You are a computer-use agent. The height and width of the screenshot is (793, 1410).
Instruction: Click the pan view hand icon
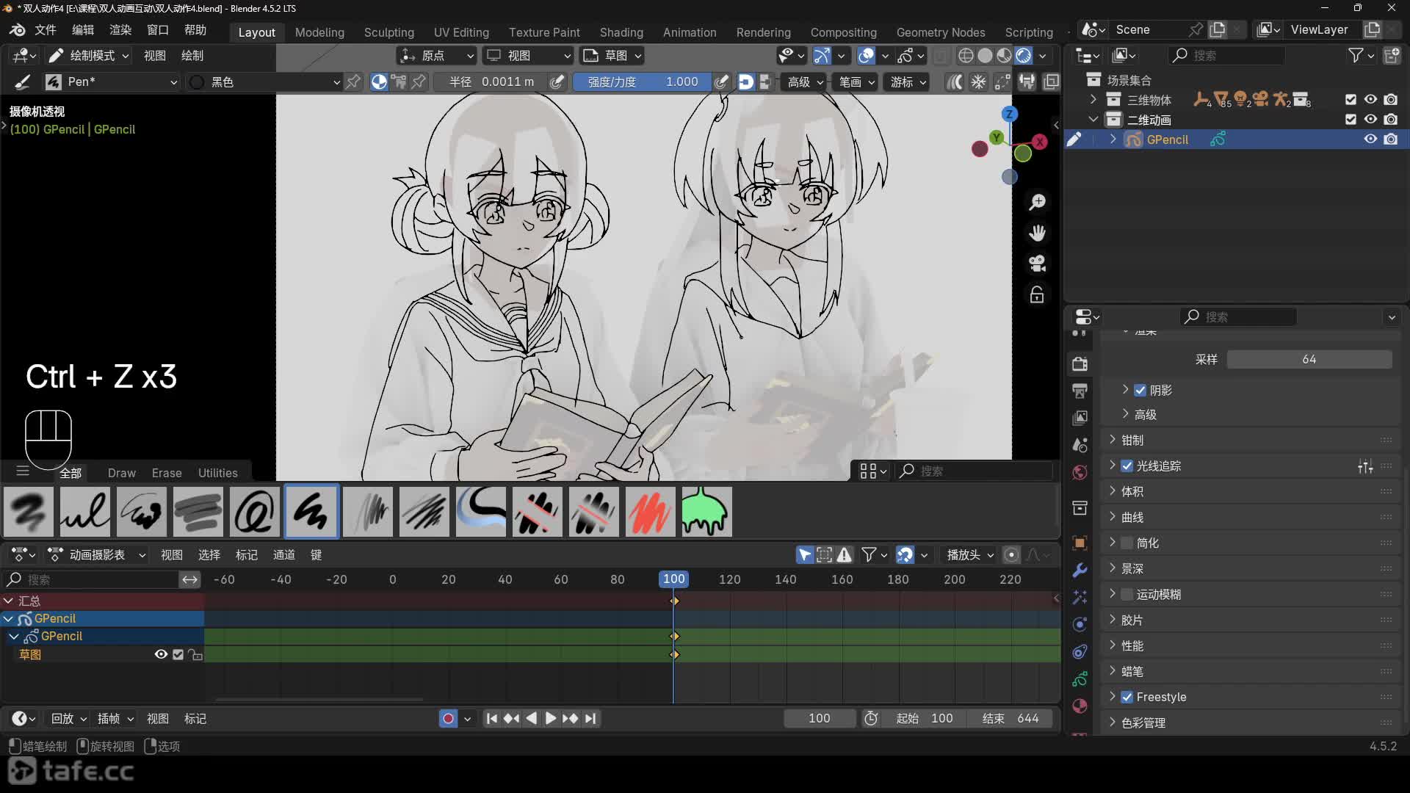(1037, 233)
